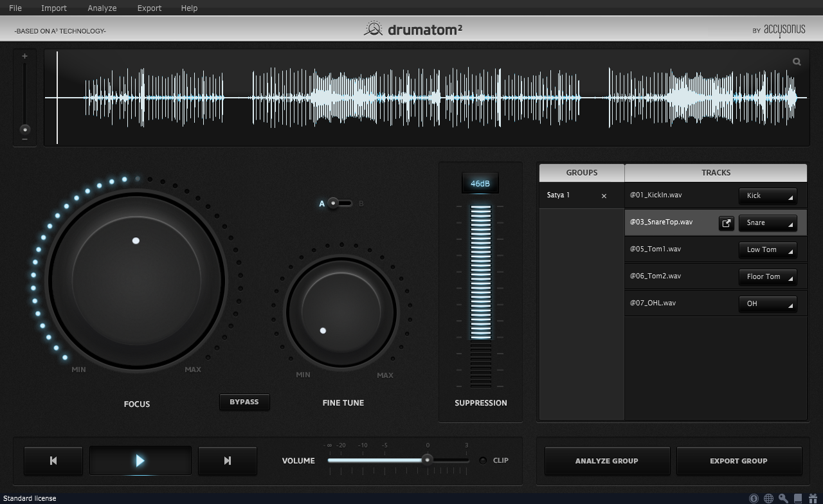The height and width of the screenshot is (504, 823).
Task: Click the large FOCUS knob
Action: [x=137, y=280]
